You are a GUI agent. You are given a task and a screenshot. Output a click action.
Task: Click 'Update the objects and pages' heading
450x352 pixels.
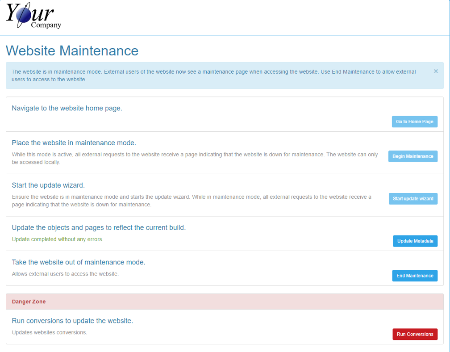(99, 228)
